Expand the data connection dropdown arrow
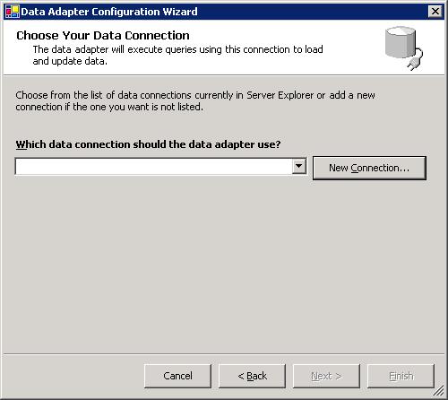Image resolution: width=448 pixels, height=400 pixels. (x=299, y=166)
